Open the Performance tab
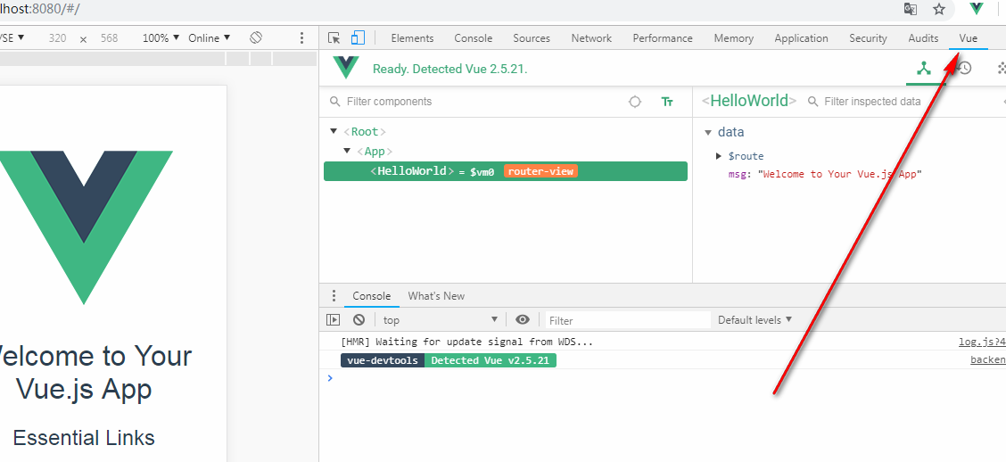The image size is (1006, 462). pos(663,38)
